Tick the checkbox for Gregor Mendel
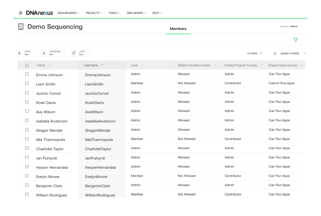 27,130
